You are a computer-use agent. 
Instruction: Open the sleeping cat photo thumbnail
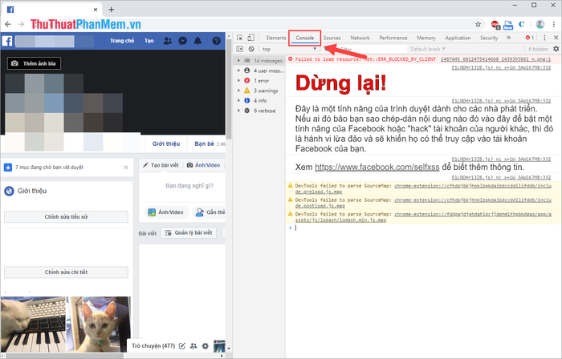(34, 325)
